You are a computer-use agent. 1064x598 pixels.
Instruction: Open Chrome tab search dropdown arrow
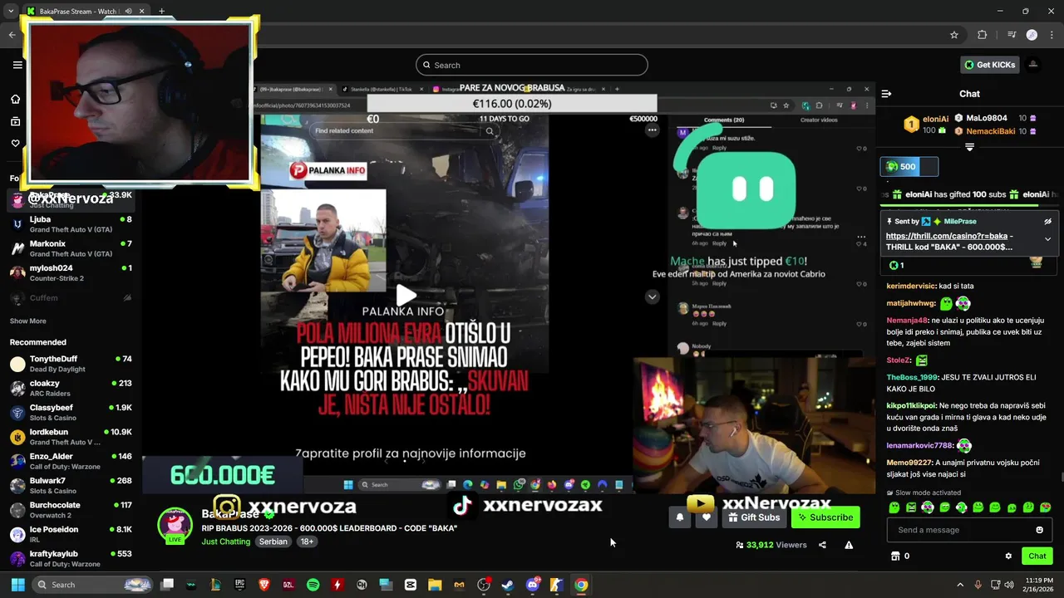11,12
